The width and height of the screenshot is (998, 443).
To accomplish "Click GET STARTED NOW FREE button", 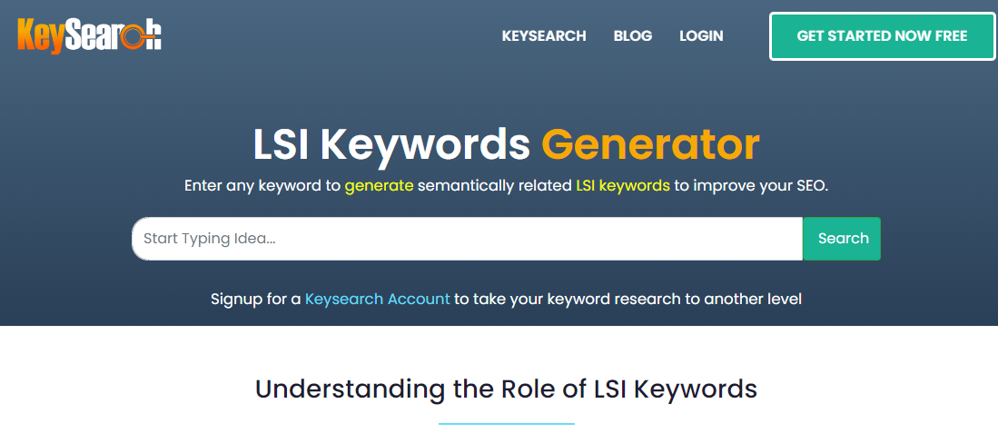I will pos(882,36).
